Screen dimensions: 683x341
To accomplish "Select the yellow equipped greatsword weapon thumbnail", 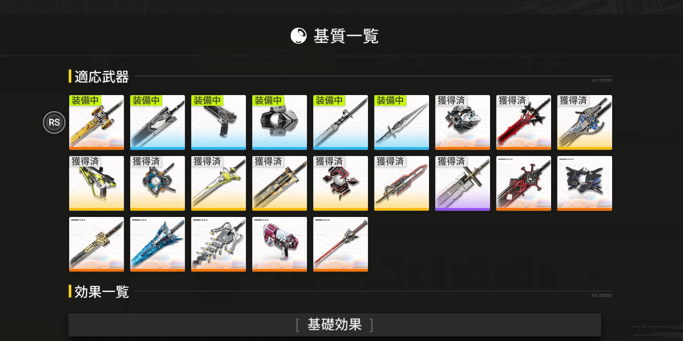I will (96, 122).
